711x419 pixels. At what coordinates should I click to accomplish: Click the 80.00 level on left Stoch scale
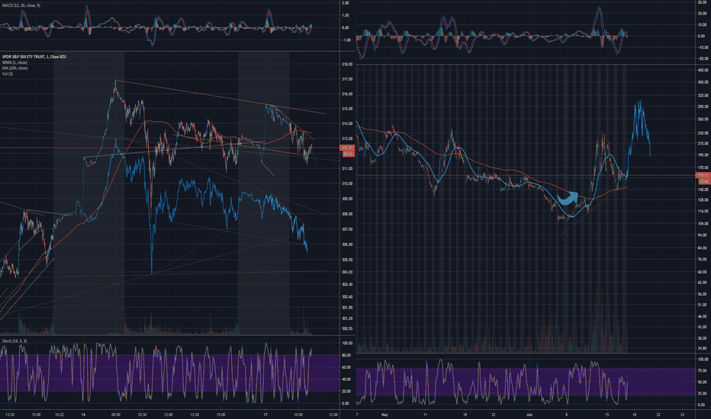coord(346,356)
